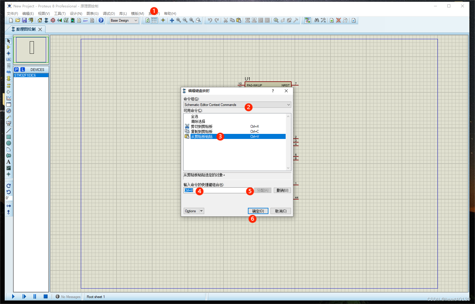475x304 pixels.
Task: Choose the Buses Mode tool
Action: [x=9, y=72]
